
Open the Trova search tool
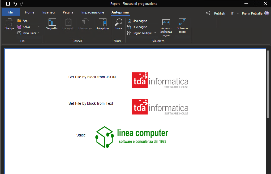(119, 24)
